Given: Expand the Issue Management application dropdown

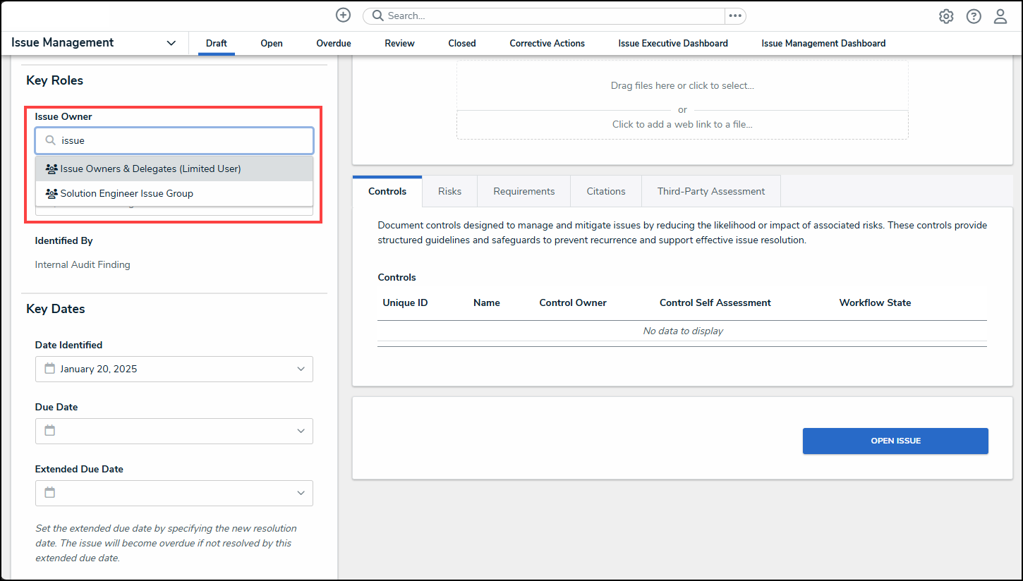Looking at the screenshot, I should pos(171,43).
